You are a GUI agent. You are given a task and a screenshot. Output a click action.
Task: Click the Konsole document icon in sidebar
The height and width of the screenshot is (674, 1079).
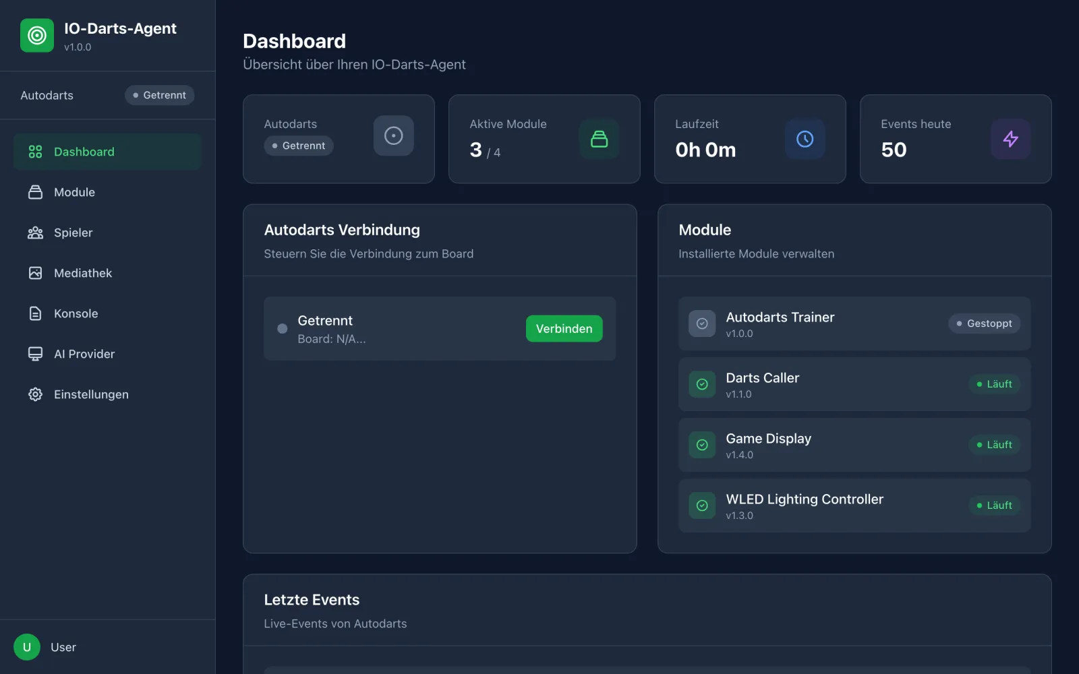click(x=35, y=313)
